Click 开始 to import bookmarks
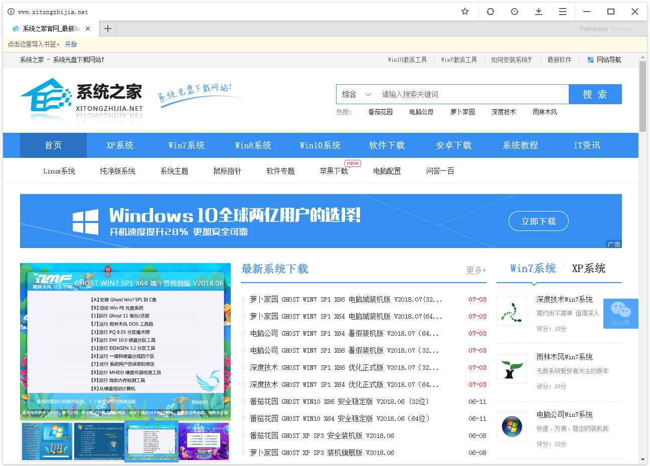Viewport: 650px width, 466px height. tap(71, 44)
